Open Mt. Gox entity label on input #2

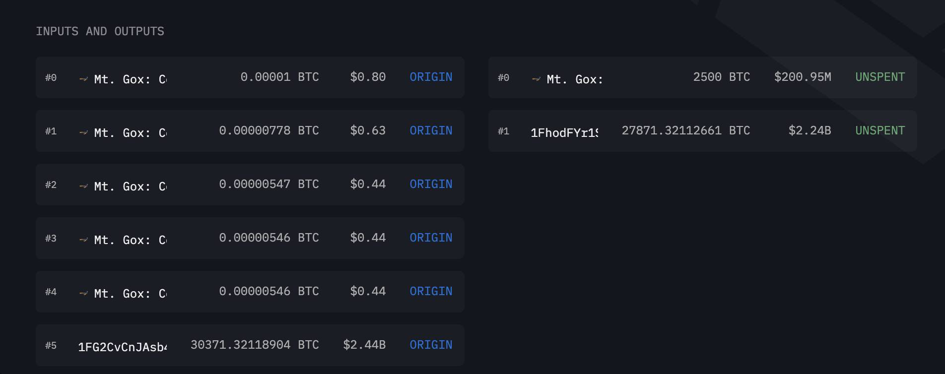[131, 187]
